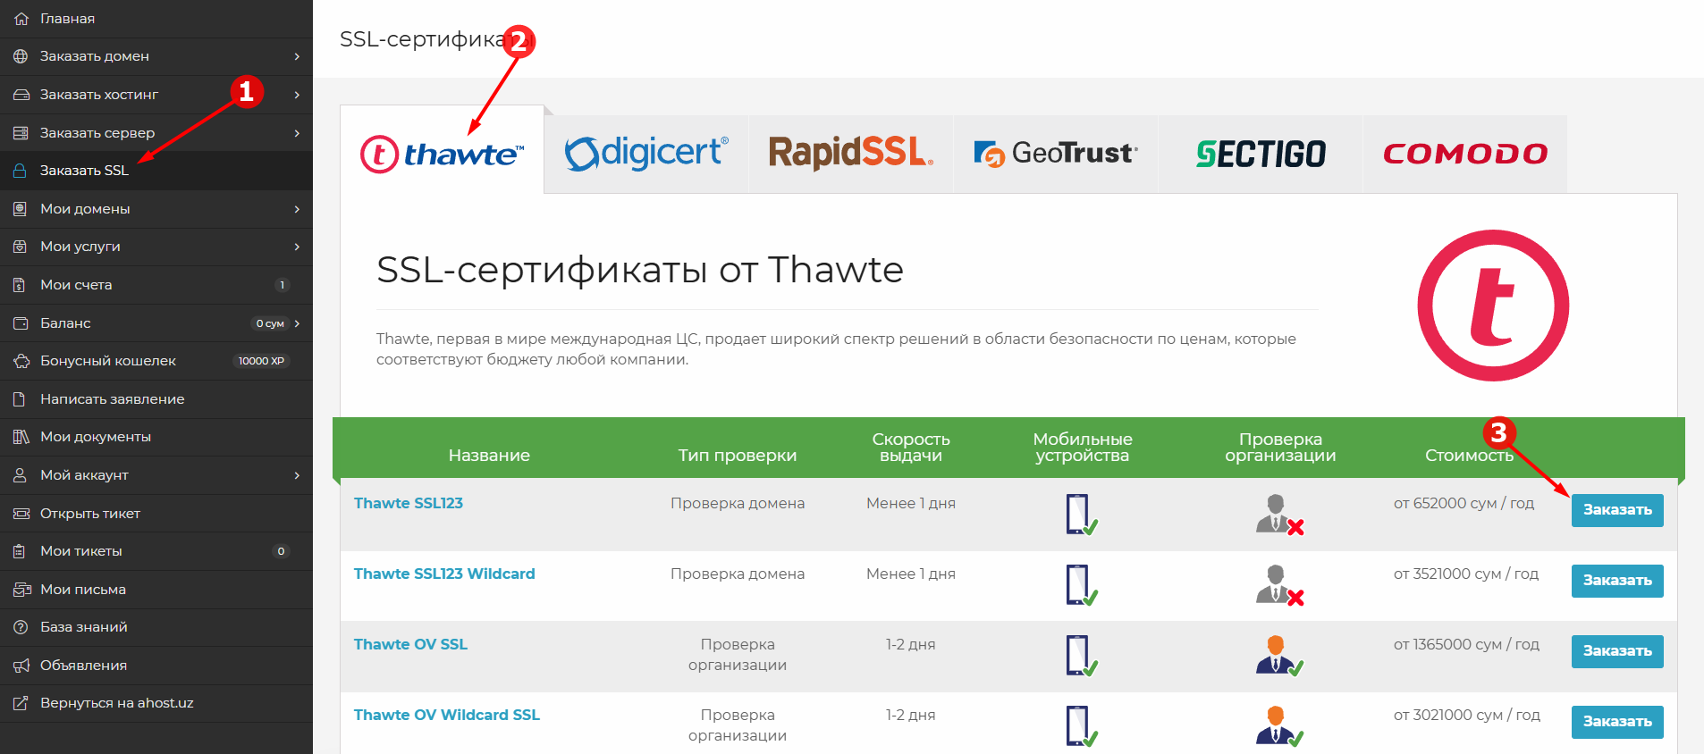Switch to the Sectigo tab
Viewport: 1704px width, 754px height.
pos(1261,154)
